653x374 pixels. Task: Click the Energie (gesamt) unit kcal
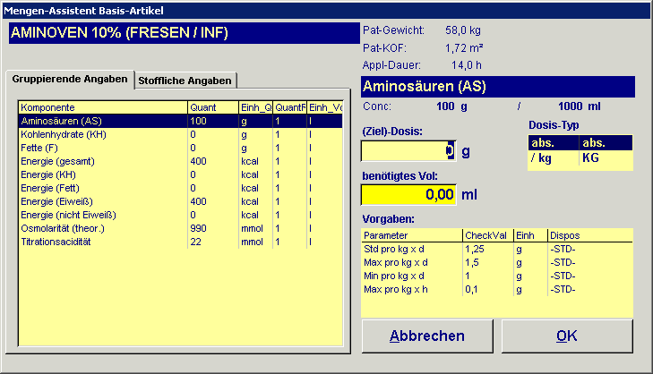(x=250, y=161)
